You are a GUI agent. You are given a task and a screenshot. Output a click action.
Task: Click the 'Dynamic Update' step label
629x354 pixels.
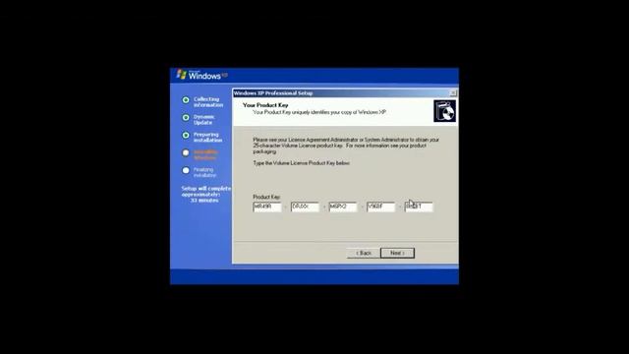point(203,120)
